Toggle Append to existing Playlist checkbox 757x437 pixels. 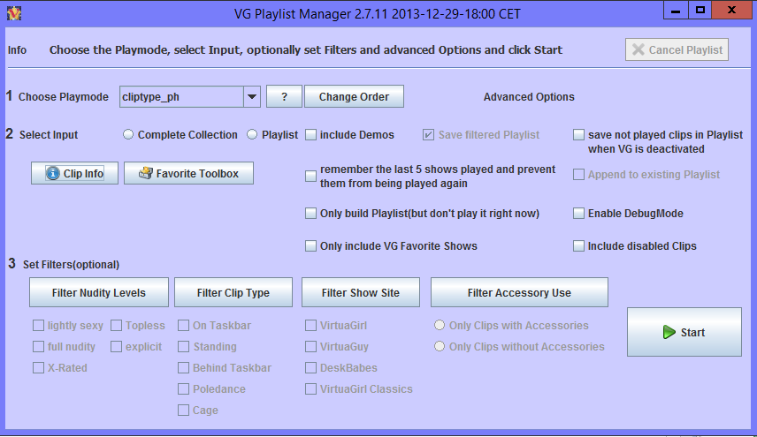[x=578, y=175]
